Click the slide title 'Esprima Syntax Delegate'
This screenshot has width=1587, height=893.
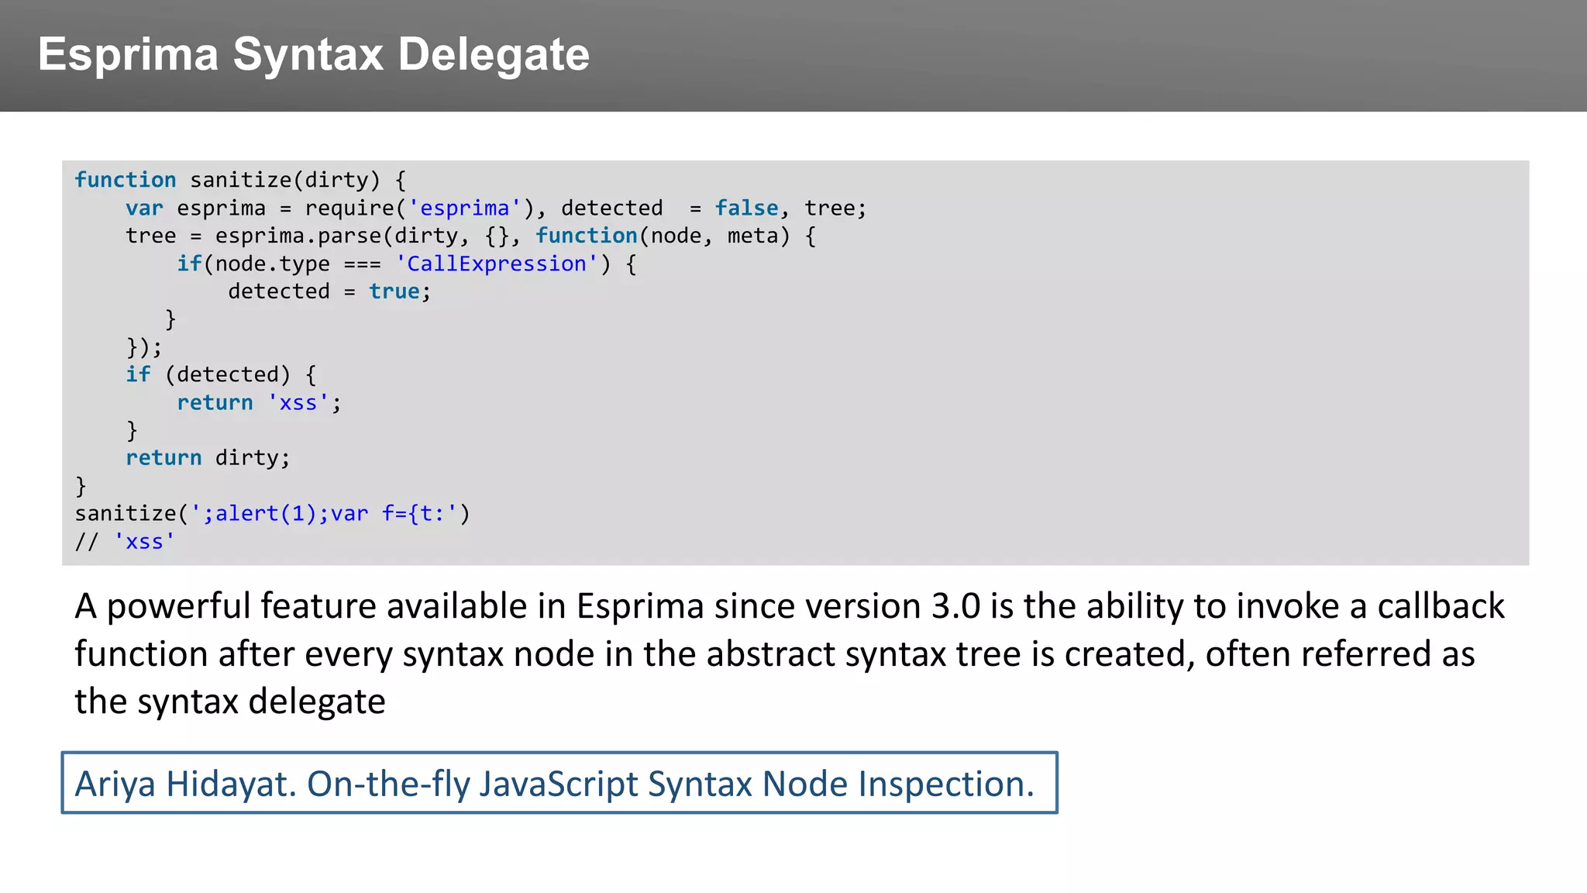(314, 55)
